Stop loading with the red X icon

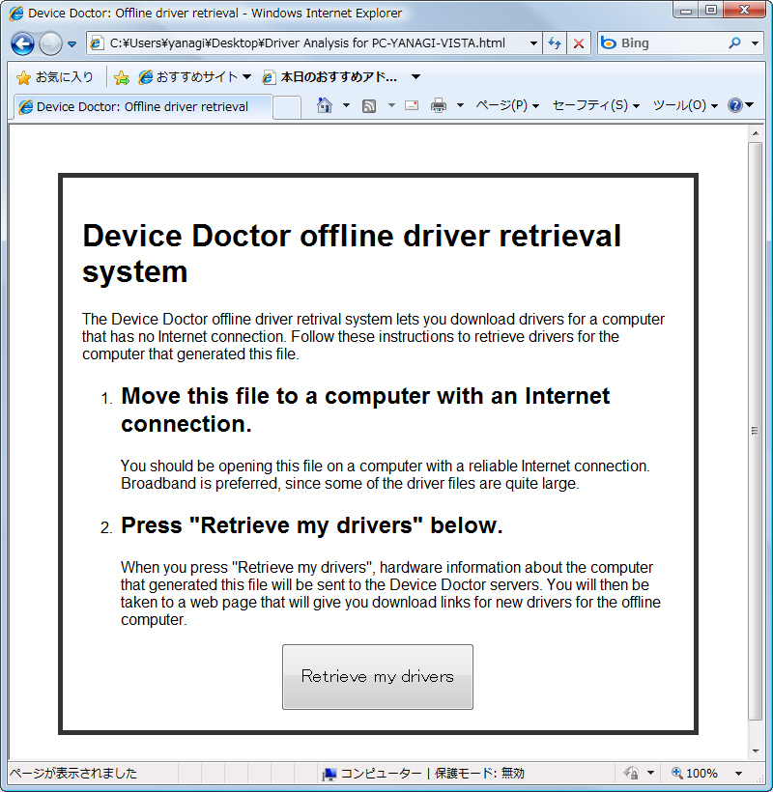pyautogui.click(x=579, y=43)
